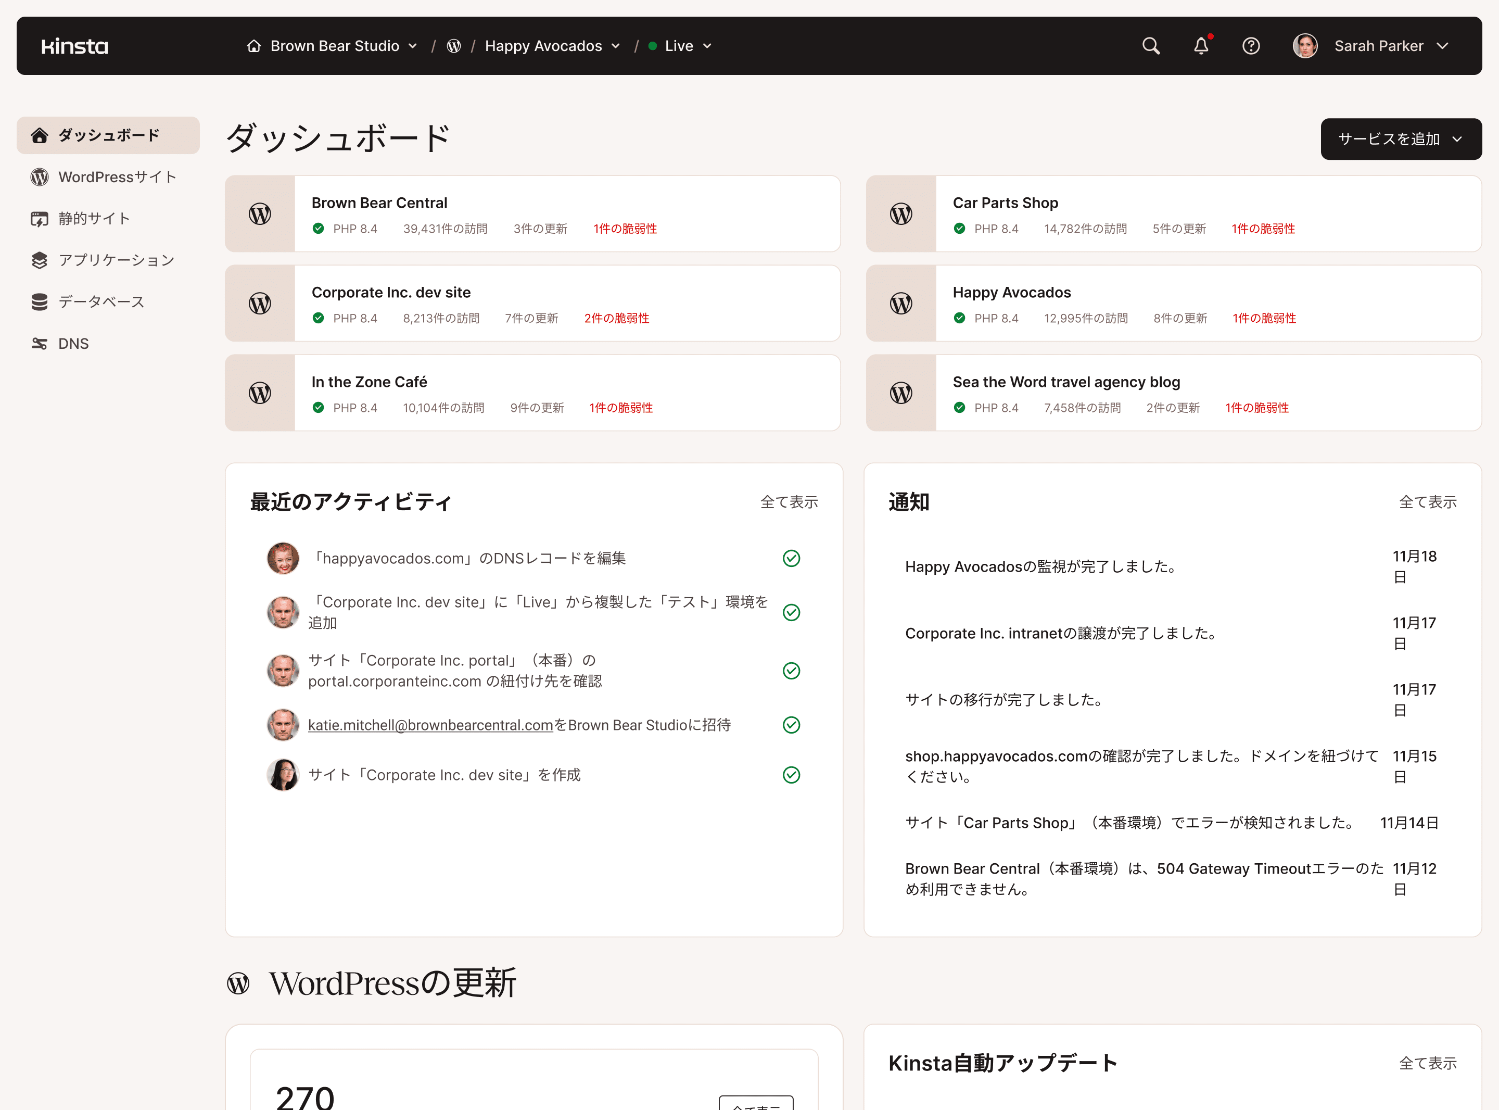
Task: Open データベース from the sidebar
Action: 101,301
